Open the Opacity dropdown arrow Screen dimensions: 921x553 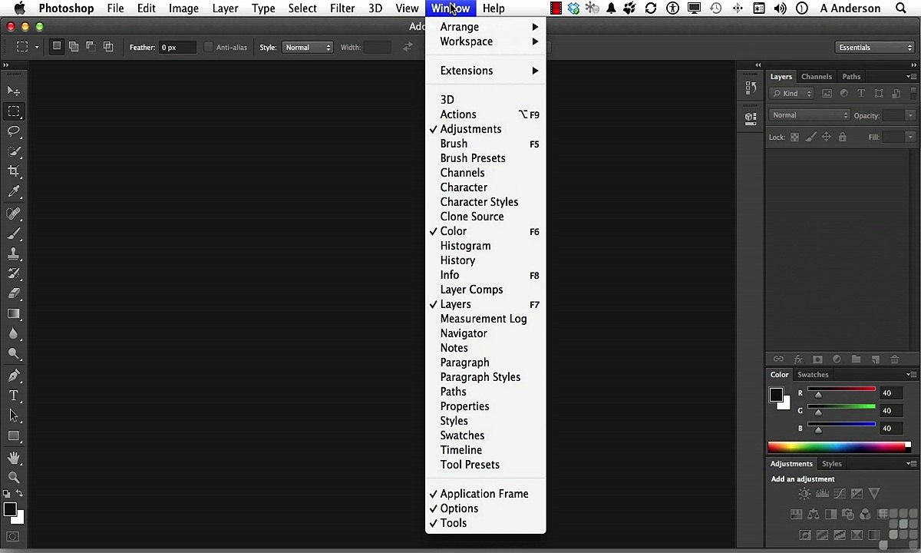[x=910, y=115]
